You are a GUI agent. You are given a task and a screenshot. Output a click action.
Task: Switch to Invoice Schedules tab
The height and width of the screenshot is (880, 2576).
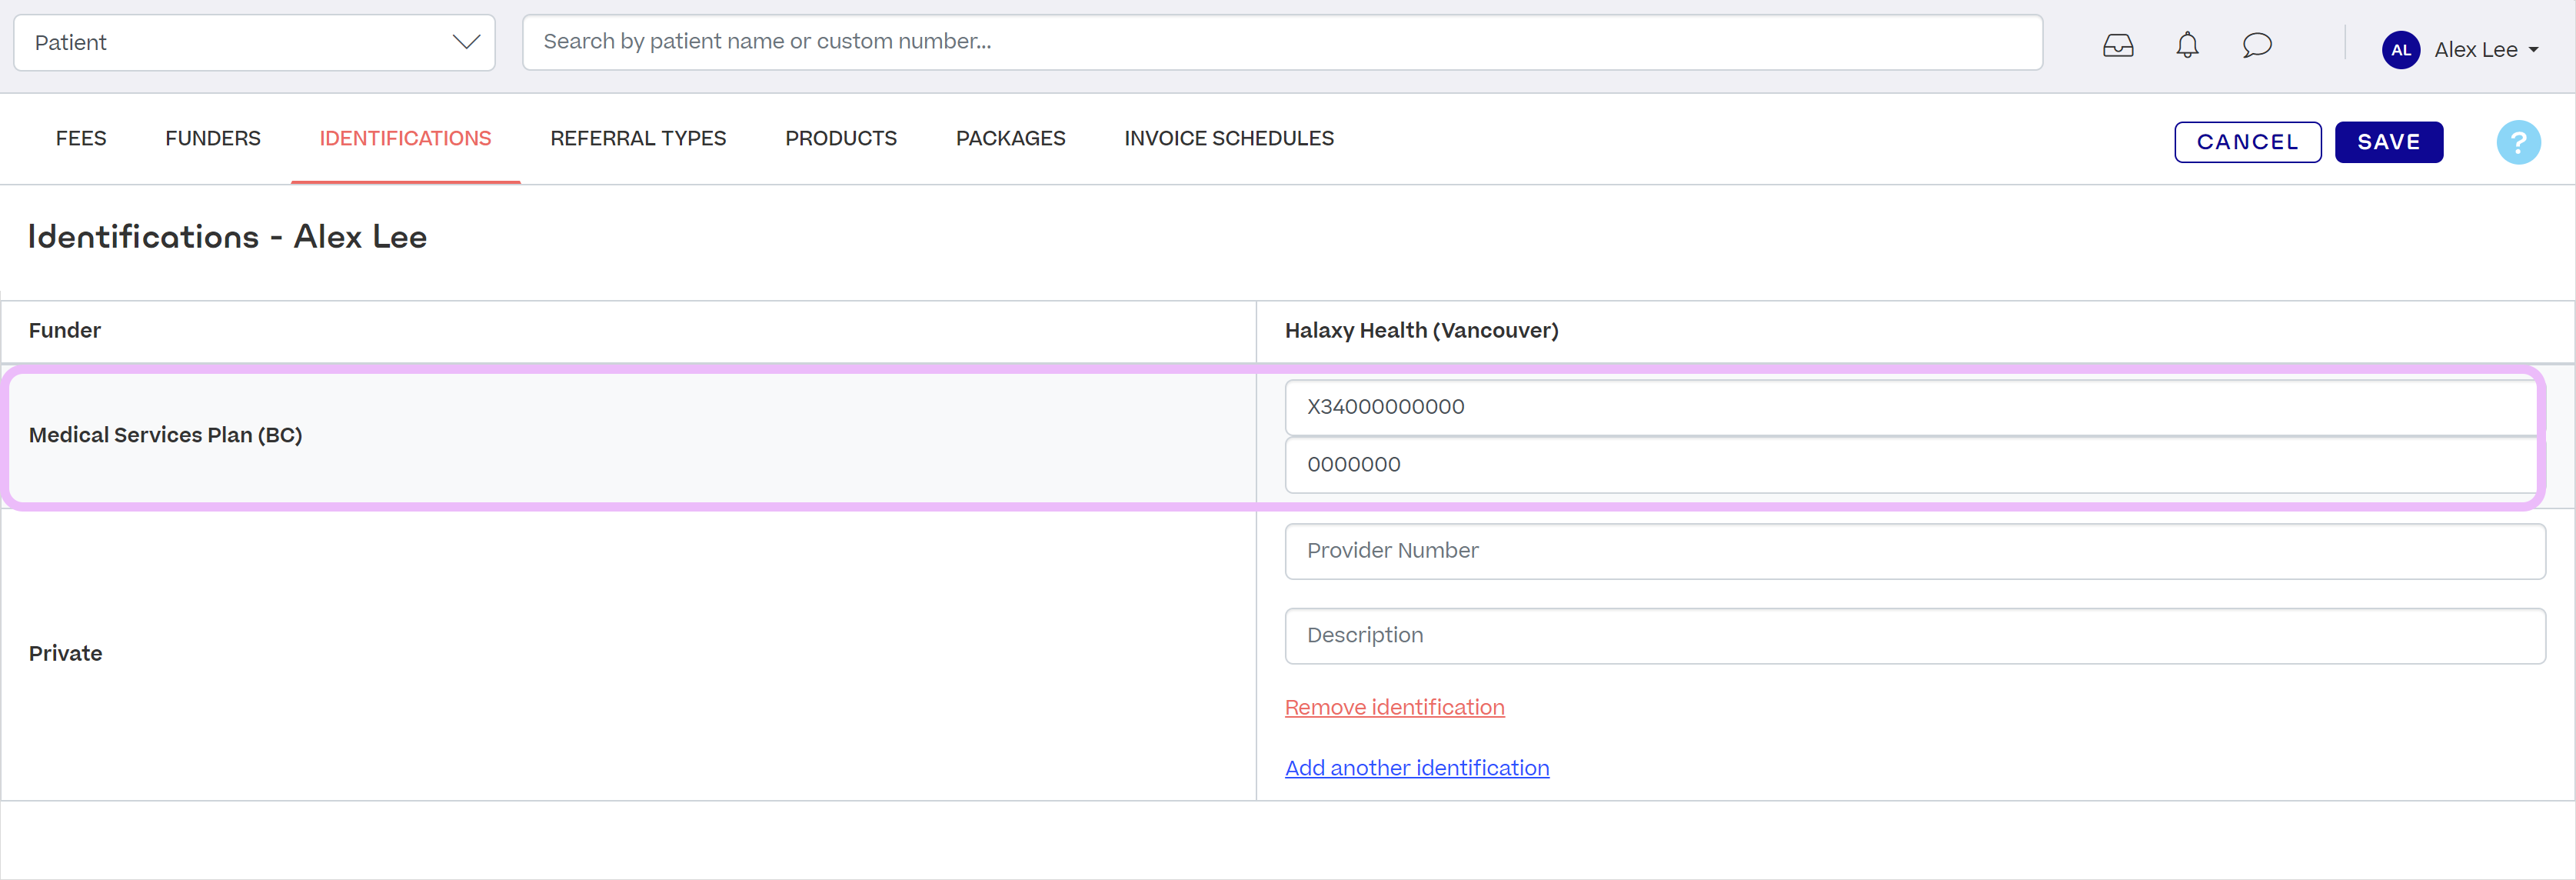(x=1229, y=139)
